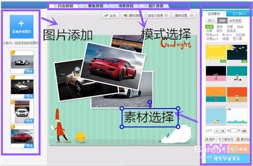Choose the 罗小黑 category
253x166 pixels.
coord(237,39)
